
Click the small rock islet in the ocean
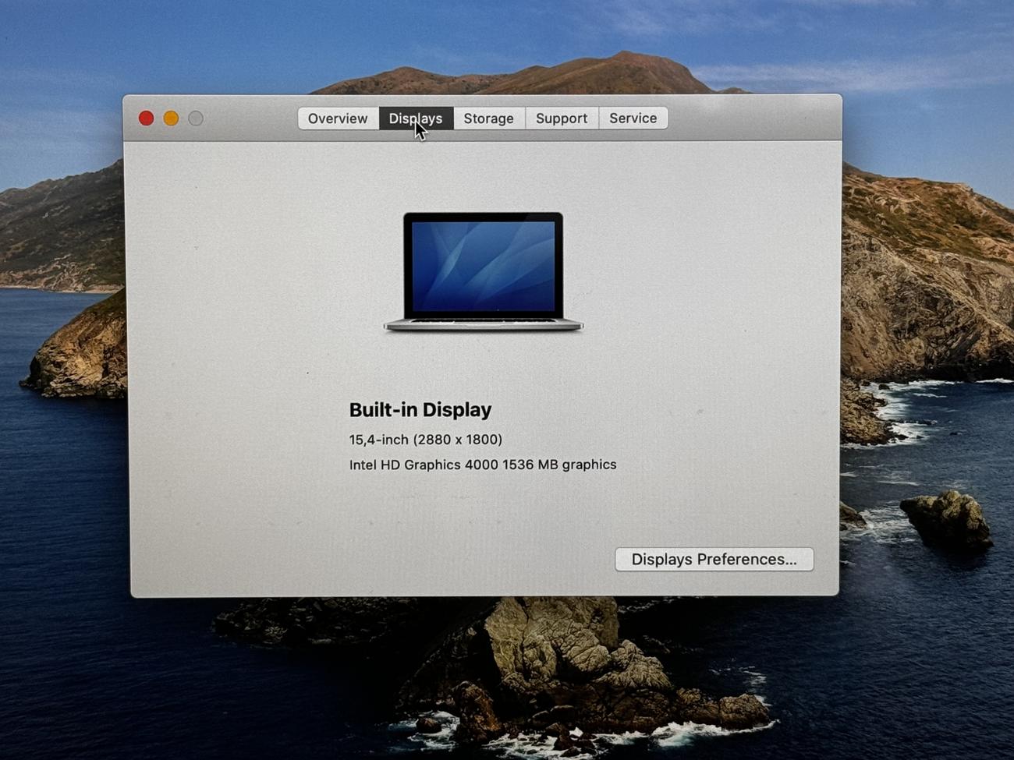tap(947, 518)
